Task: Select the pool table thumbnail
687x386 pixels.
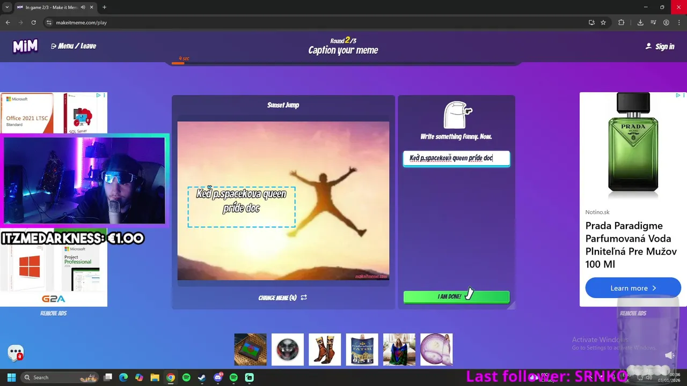Action: (250, 350)
